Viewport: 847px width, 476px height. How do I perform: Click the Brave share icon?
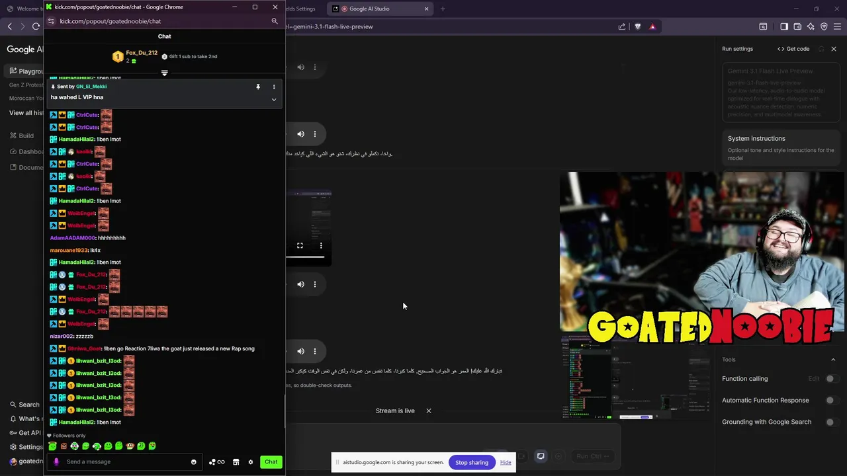(x=622, y=26)
